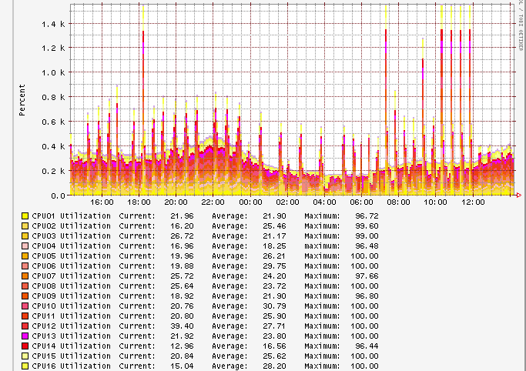
Task: Click the '22:00' time axis label
Action: coord(213,202)
